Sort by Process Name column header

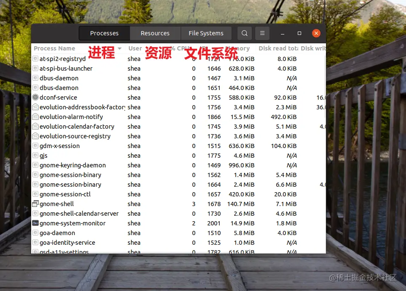(54, 48)
